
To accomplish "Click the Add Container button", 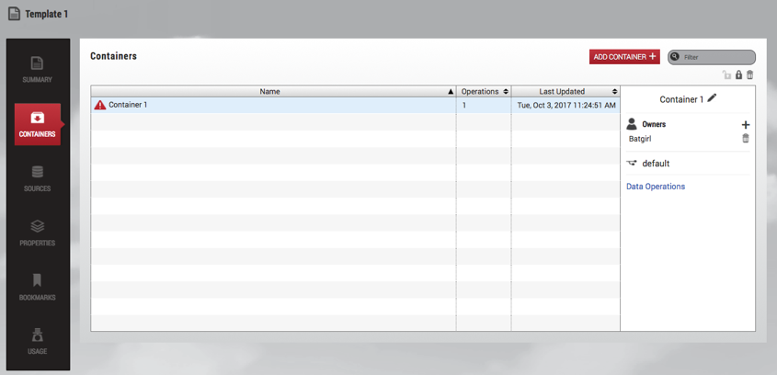I will tap(624, 57).
